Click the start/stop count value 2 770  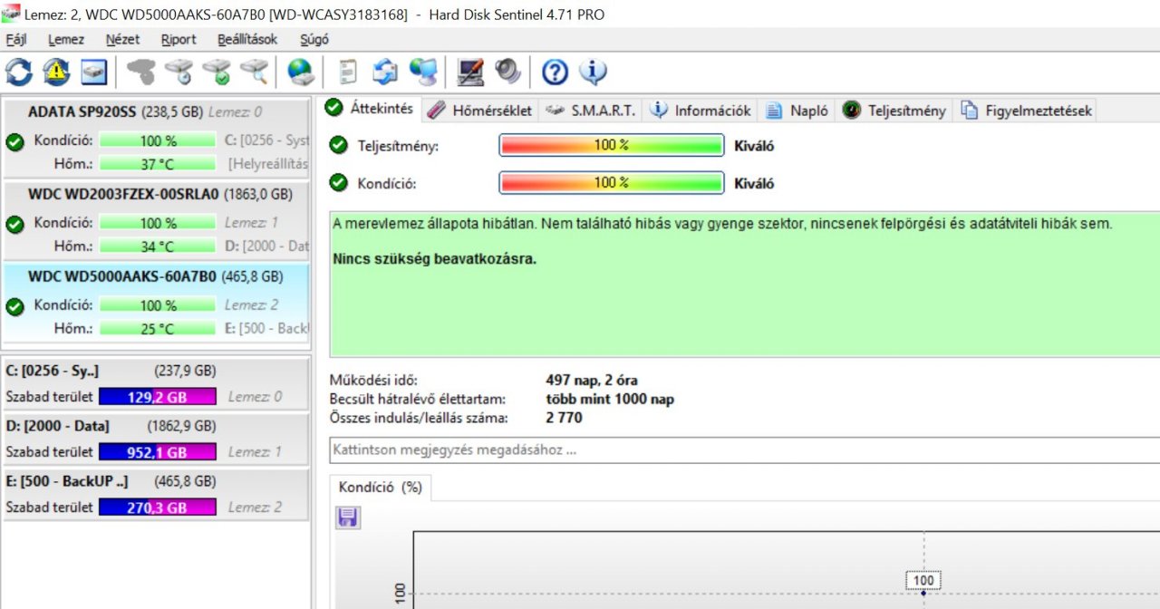pyautogui.click(x=564, y=418)
